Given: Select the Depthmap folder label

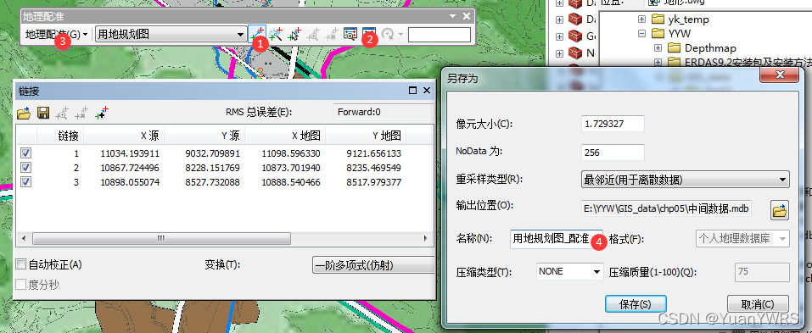Looking at the screenshot, I should click(710, 48).
